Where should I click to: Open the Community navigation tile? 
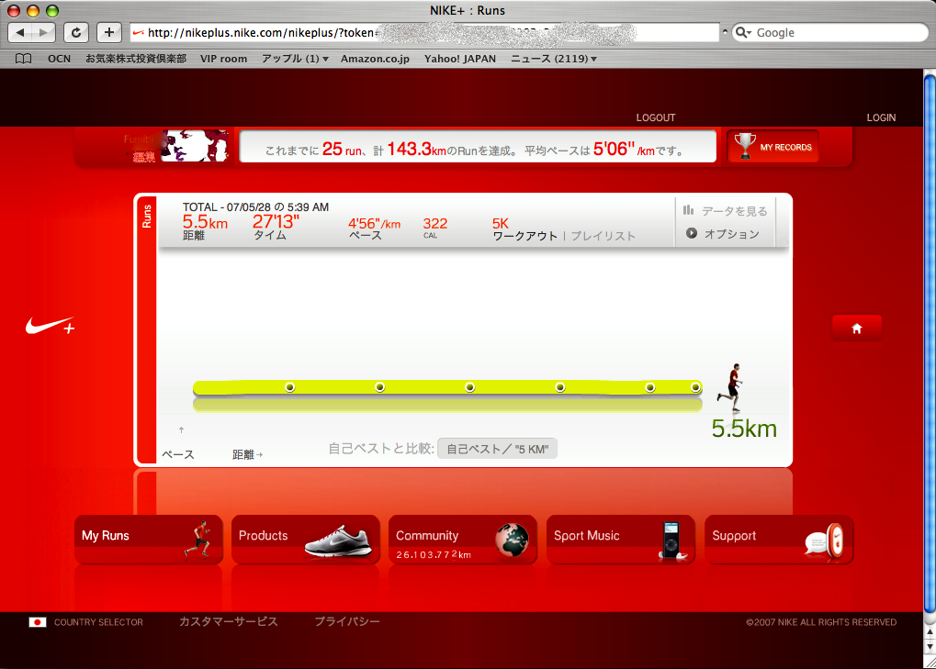[463, 540]
